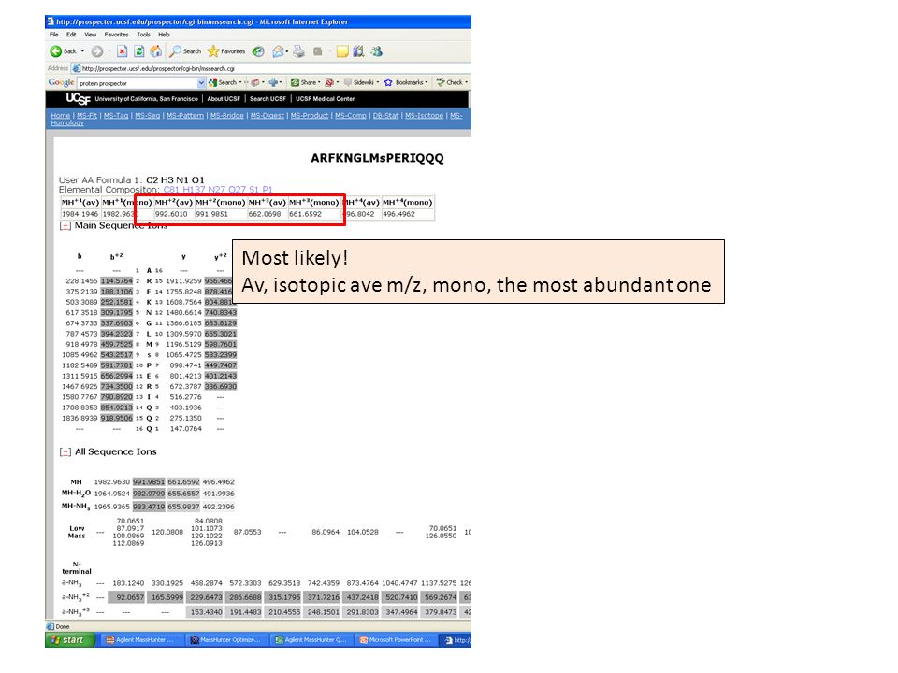Open Google toolbar Bookmarks star
This screenshot has height=673, width=898.
[x=404, y=82]
